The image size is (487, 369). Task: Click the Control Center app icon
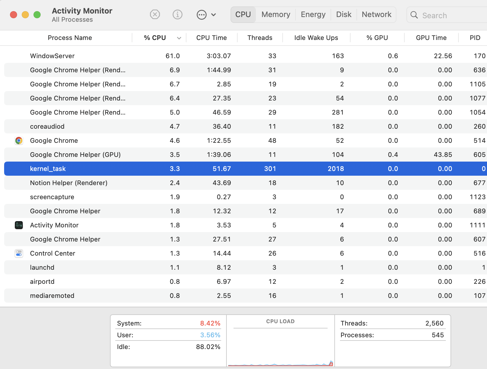(x=19, y=254)
